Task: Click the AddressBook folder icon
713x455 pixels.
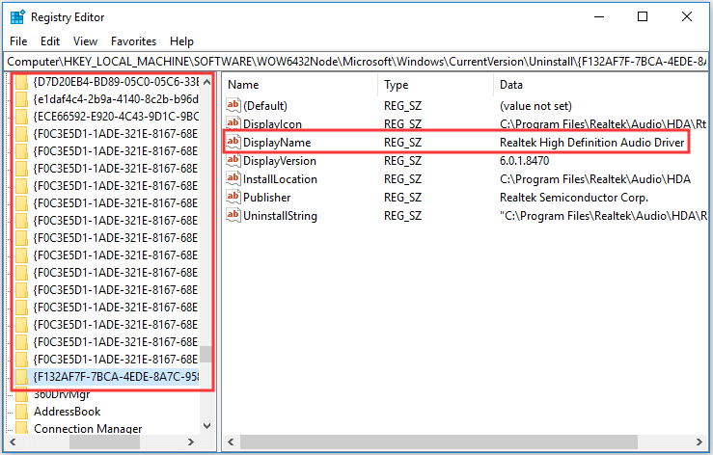Action: tap(21, 412)
